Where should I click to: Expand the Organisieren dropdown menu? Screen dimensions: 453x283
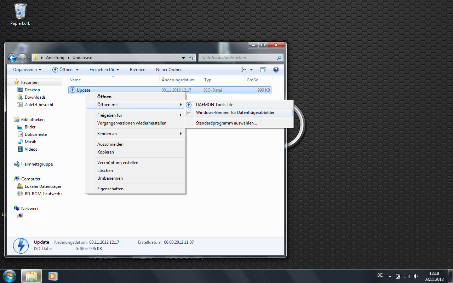pos(27,70)
